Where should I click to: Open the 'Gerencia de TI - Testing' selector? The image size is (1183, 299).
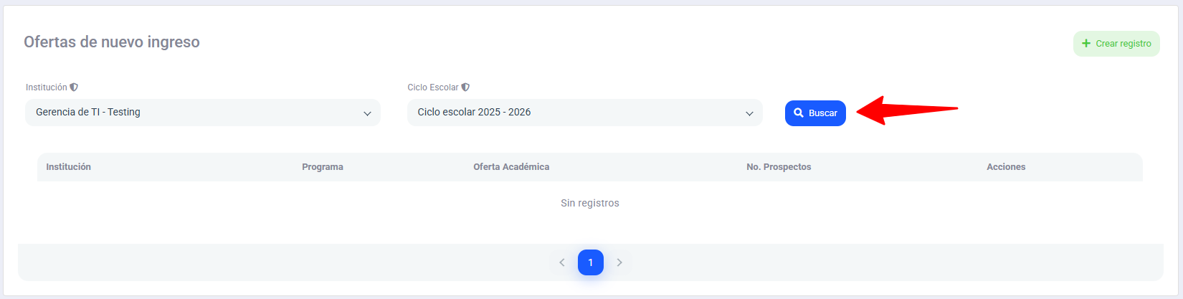[194, 113]
